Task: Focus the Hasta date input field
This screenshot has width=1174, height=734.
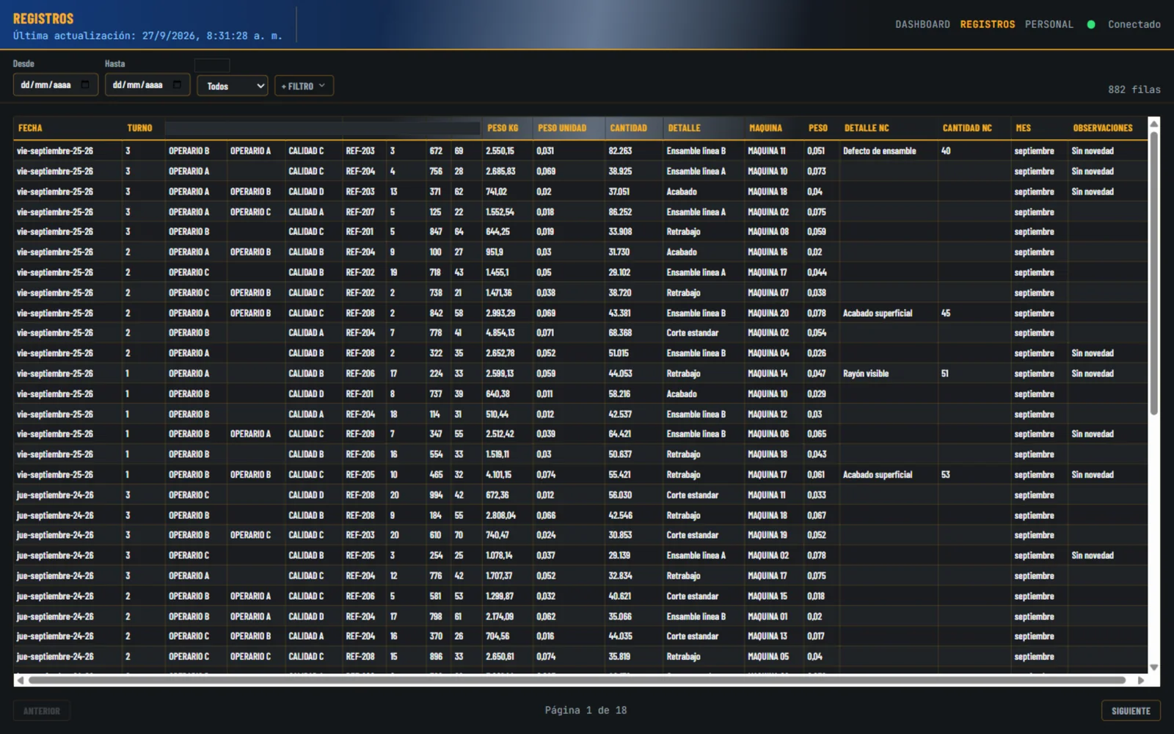Action: [147, 85]
